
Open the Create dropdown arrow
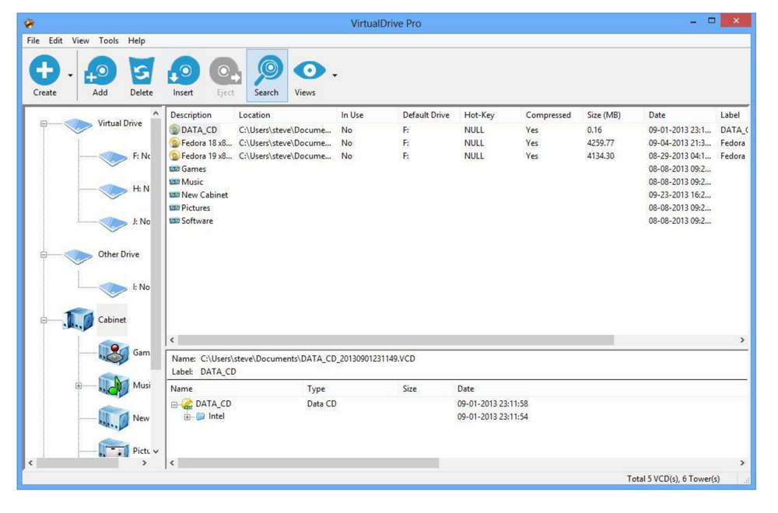coord(71,75)
